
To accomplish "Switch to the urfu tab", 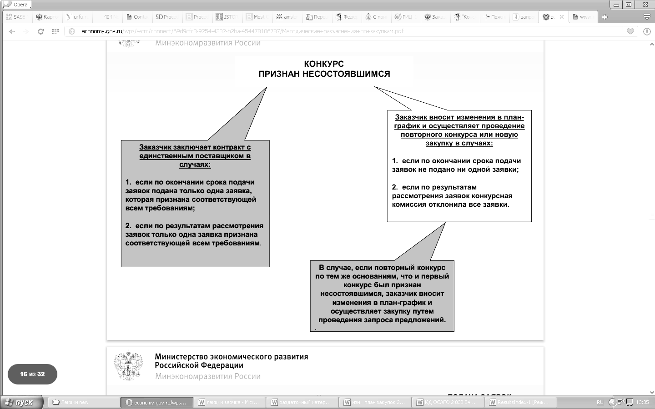I will tap(77, 17).
